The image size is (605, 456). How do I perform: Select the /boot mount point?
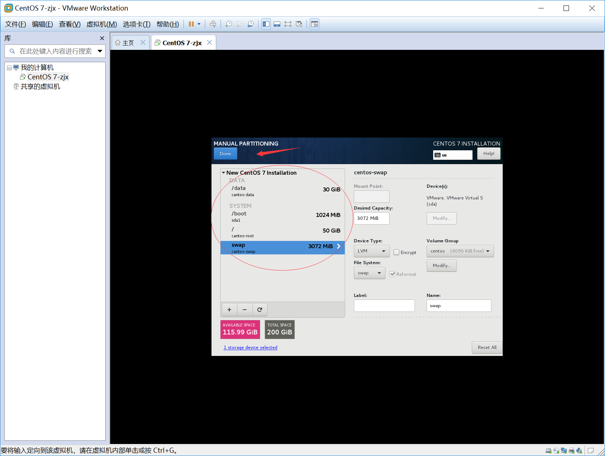tap(282, 217)
